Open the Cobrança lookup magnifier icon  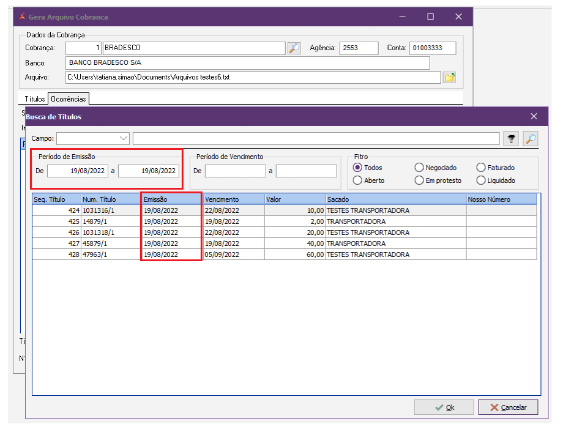pyautogui.click(x=294, y=48)
